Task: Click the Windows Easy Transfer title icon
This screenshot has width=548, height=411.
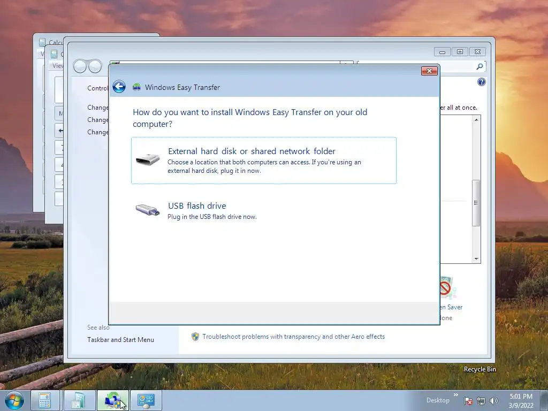Action: 136,87
